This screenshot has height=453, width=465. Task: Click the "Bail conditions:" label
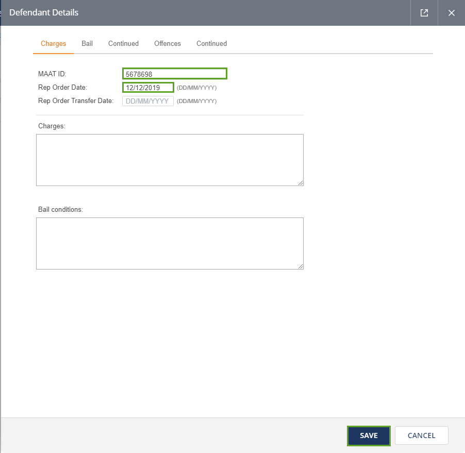[60, 210]
